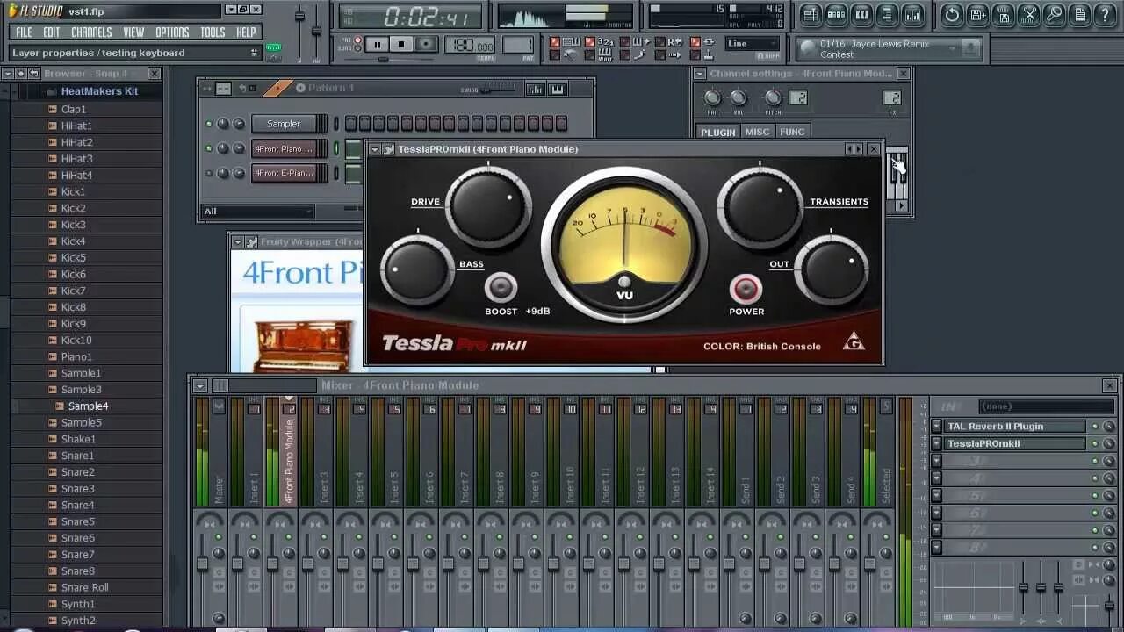This screenshot has width=1124, height=632.
Task: Select the Sampler channel button
Action: click(284, 125)
